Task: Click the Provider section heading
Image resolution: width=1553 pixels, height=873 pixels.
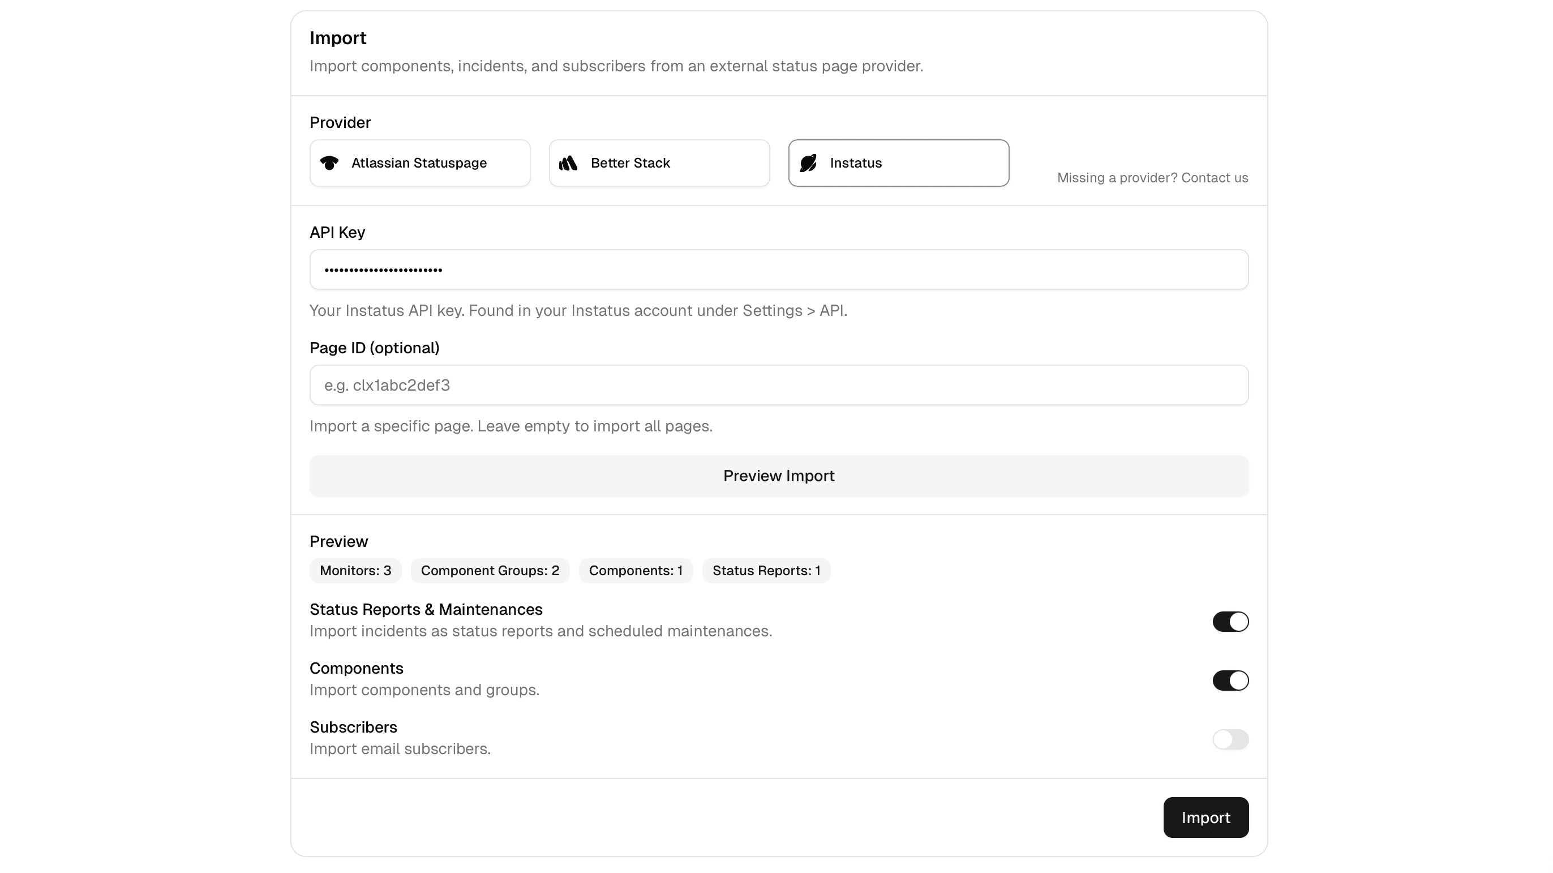Action: pos(340,122)
